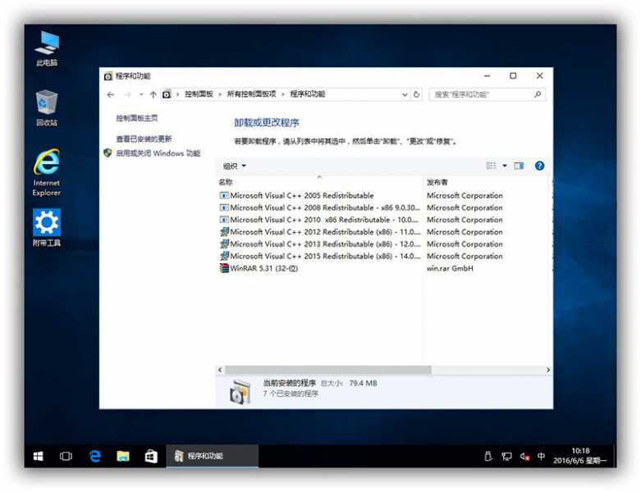Expand address bar history dropdown
Viewport: 641px width, 492px height.
(x=405, y=94)
